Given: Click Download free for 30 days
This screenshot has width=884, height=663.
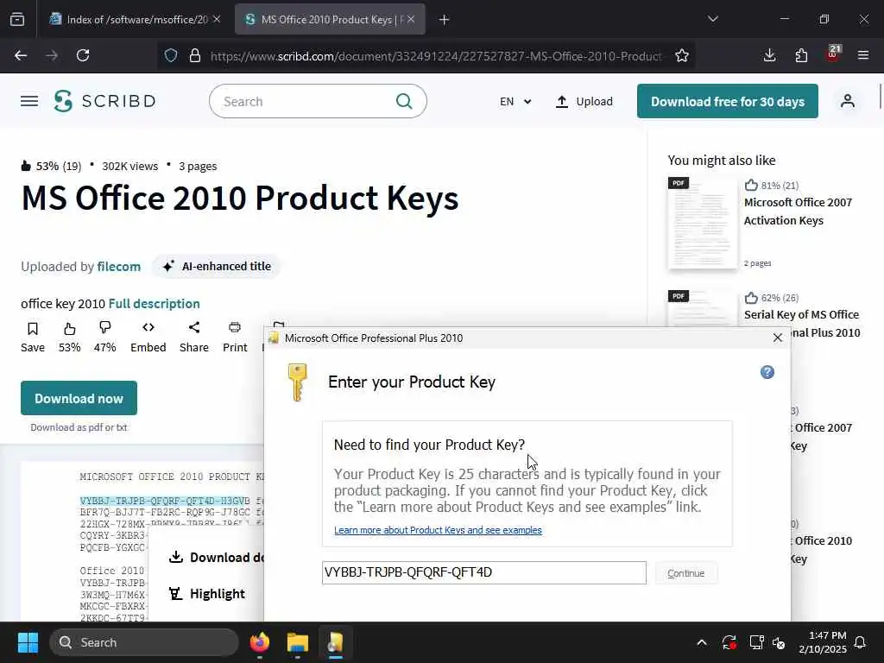Looking at the screenshot, I should 727,102.
